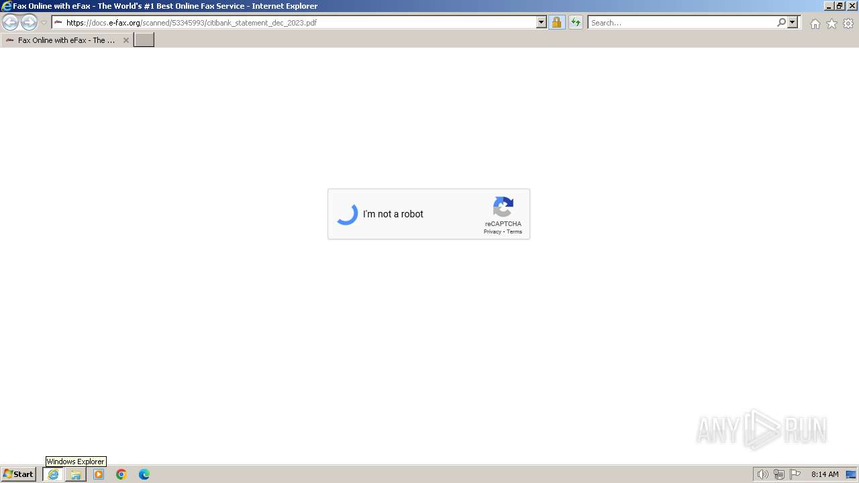Viewport: 859px width, 483px height.
Task: Launch Microsoft Edge from taskbar
Action: click(144, 474)
